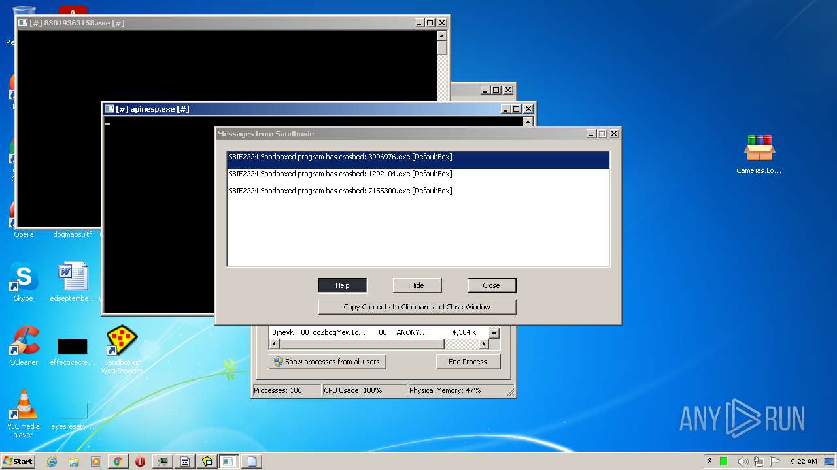
Task: Minimize the Messages from Sandboxie window
Action: pyautogui.click(x=592, y=134)
